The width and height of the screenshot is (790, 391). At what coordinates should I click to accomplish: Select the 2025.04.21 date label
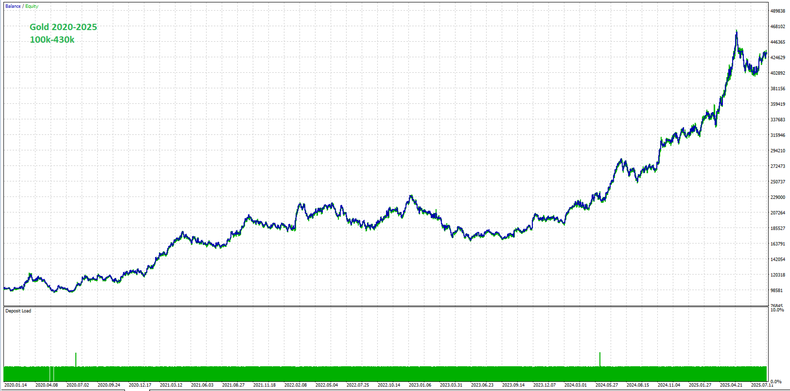(x=731, y=385)
